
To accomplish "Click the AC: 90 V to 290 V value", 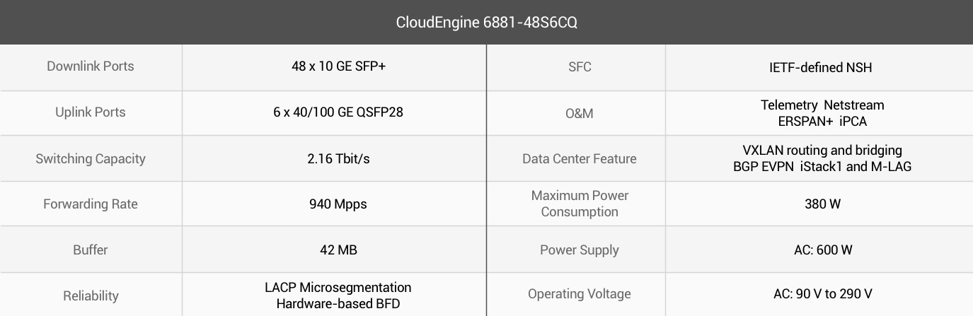I will coord(823,293).
